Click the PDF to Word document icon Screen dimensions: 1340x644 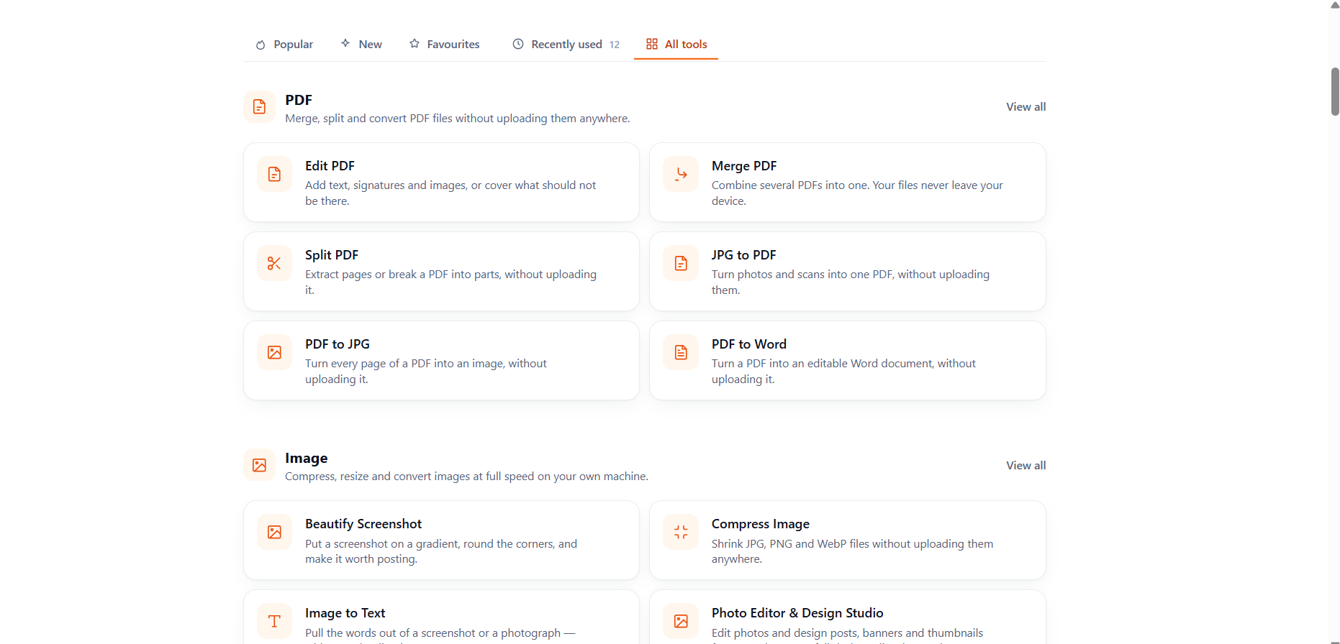tap(681, 352)
